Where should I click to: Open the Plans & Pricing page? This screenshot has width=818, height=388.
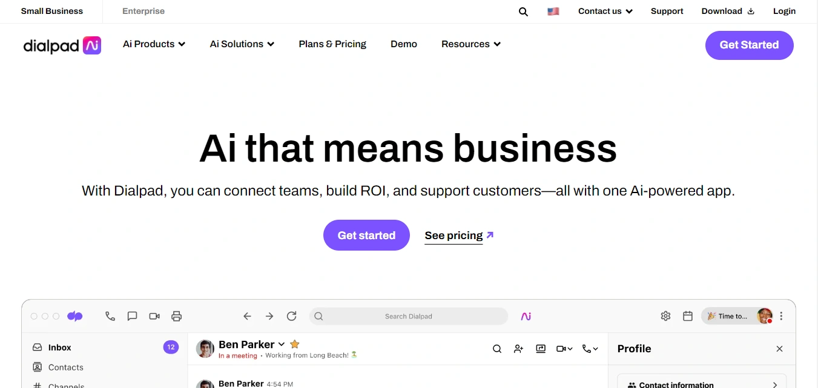point(332,44)
